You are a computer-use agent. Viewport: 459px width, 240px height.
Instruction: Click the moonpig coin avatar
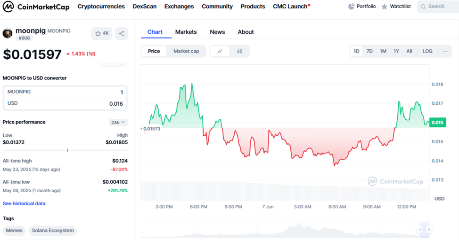(8, 33)
